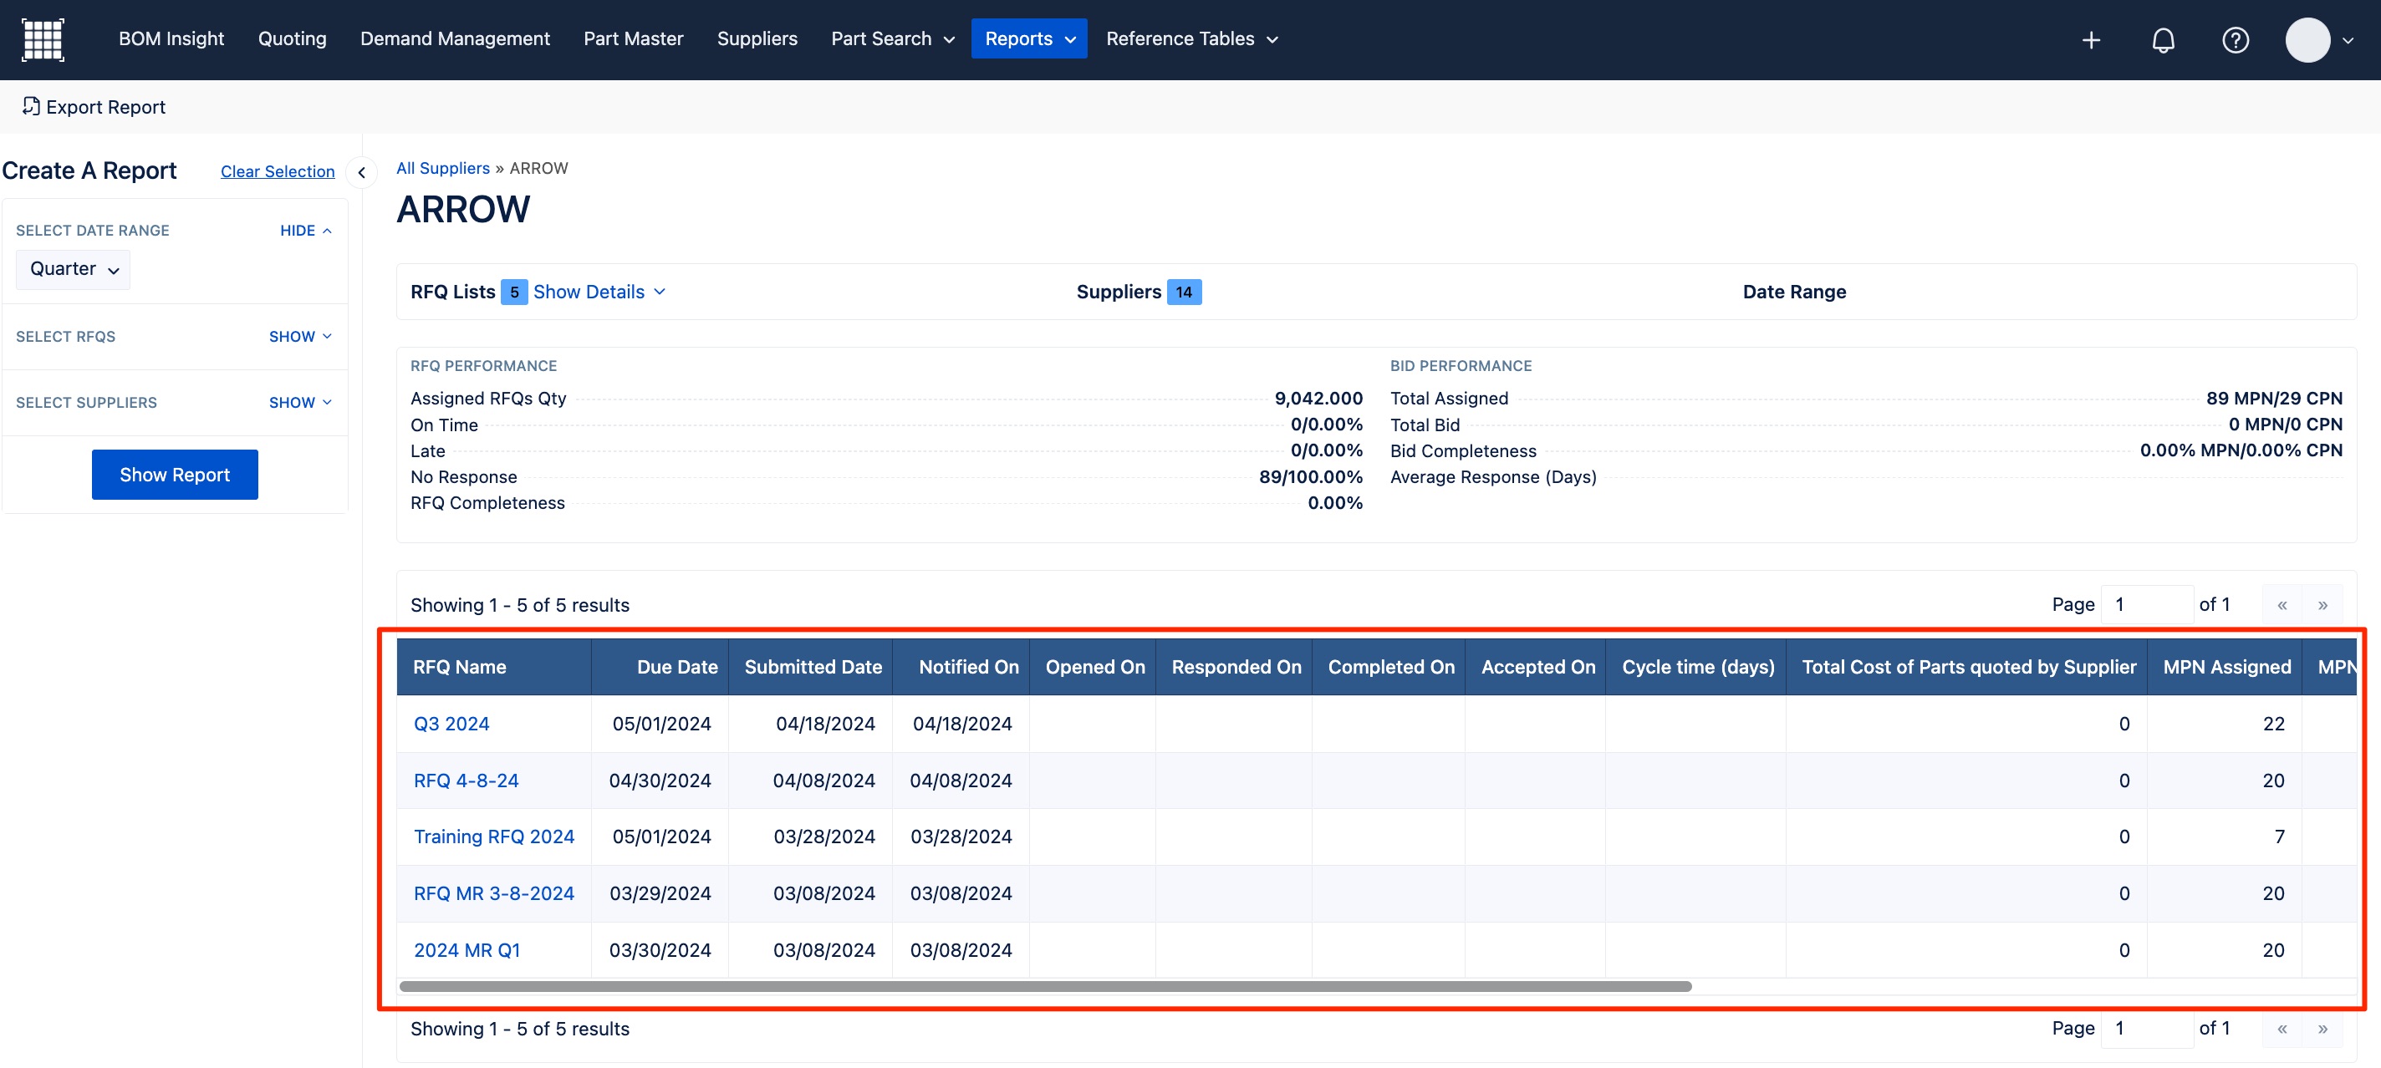Open the notifications bell icon

coord(2163,40)
